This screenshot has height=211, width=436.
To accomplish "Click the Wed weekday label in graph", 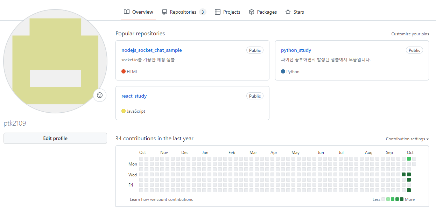I will (x=133, y=175).
